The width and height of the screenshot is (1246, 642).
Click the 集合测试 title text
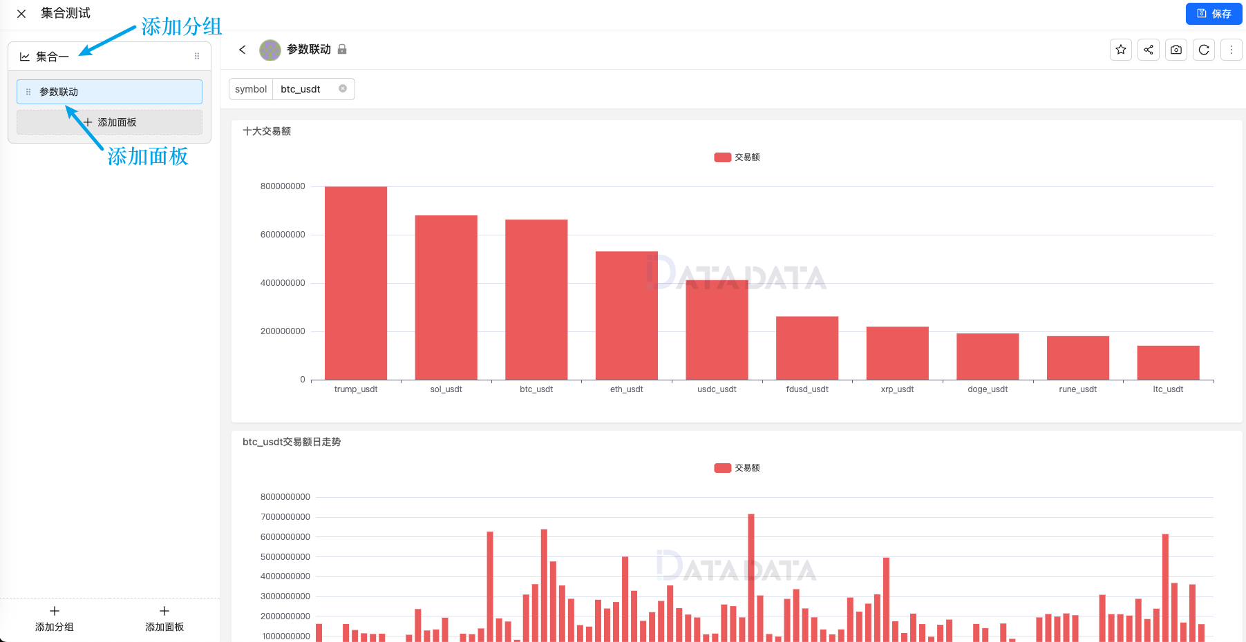tap(66, 13)
